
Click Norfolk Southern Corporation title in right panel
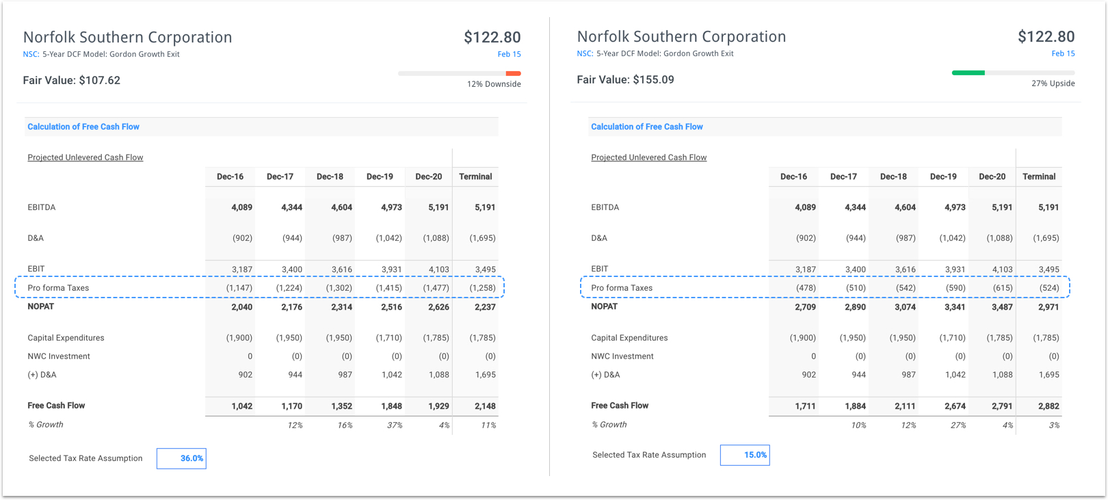click(x=682, y=36)
